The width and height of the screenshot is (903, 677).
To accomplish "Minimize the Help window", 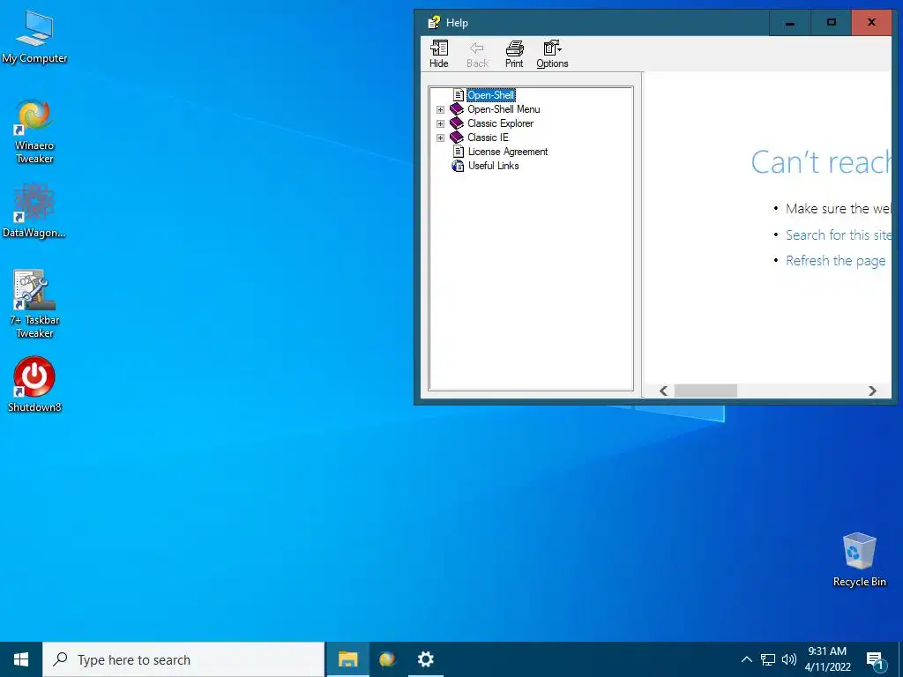I will point(789,22).
